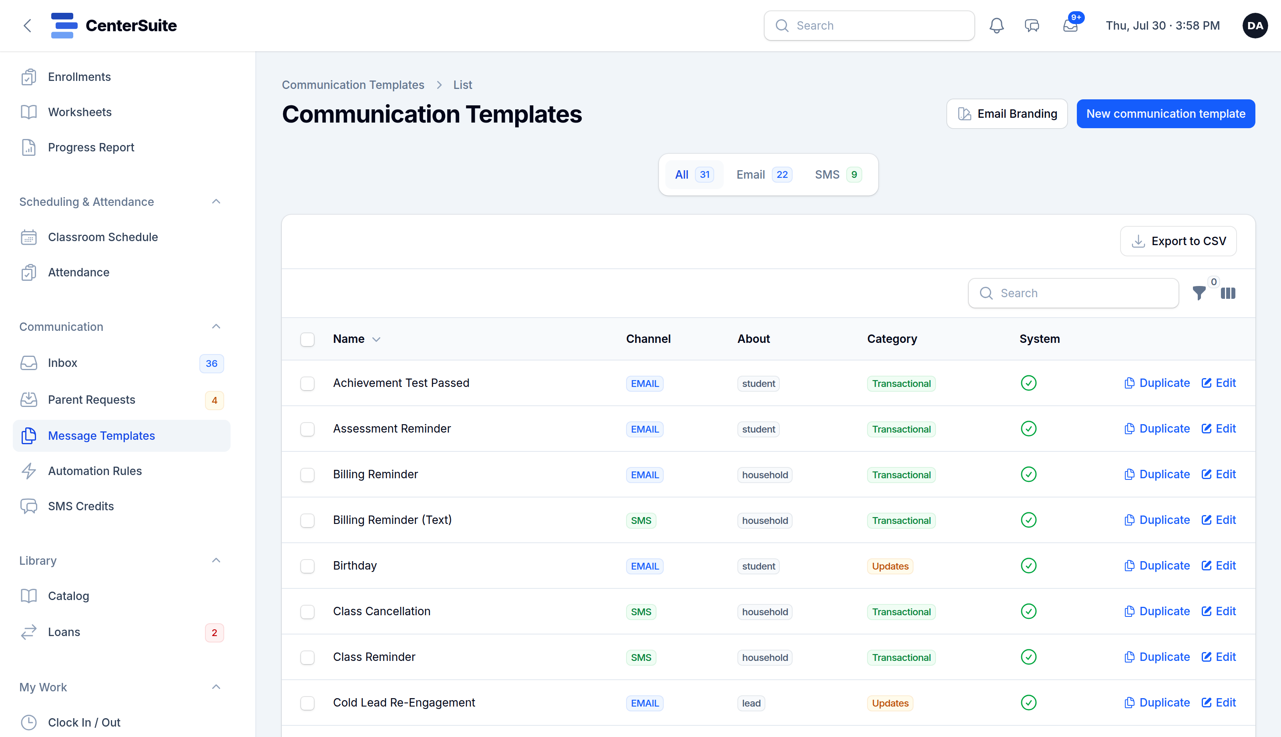This screenshot has width=1281, height=737.
Task: Sort by the Name column
Action: pyautogui.click(x=357, y=339)
